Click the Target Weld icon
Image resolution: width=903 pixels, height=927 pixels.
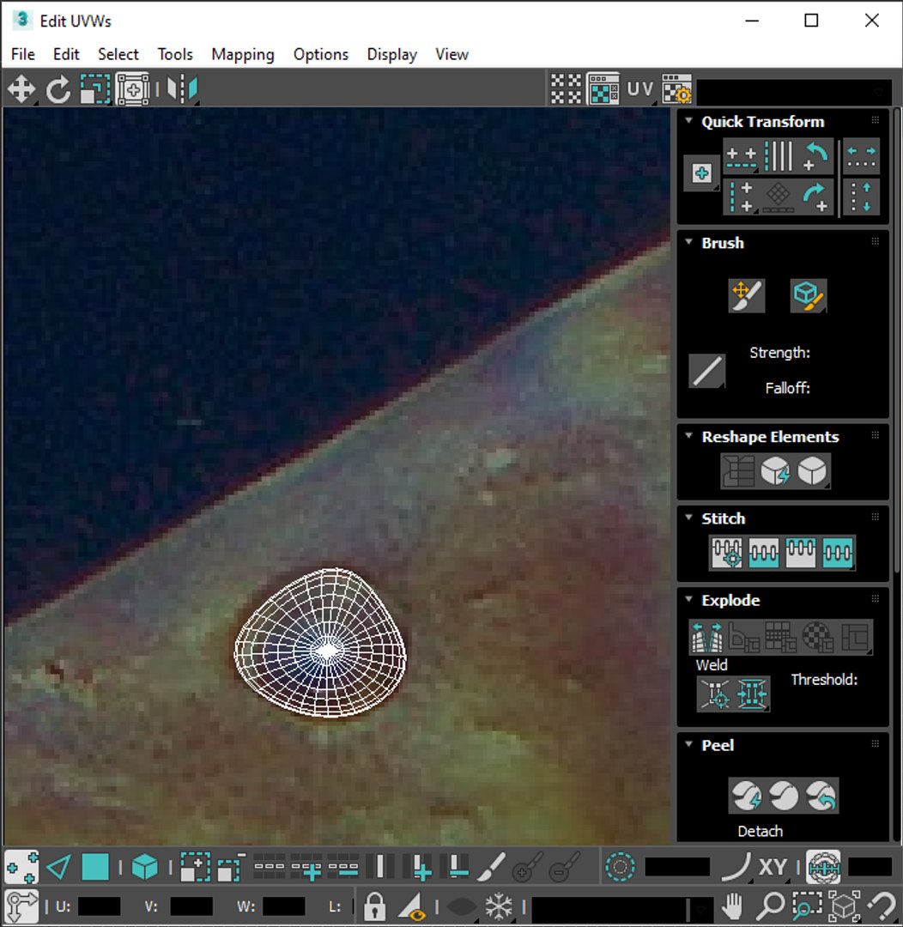coord(715,694)
